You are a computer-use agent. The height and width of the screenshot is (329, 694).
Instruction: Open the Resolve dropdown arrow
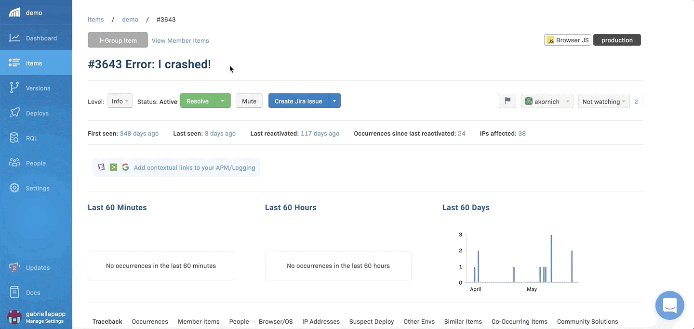pyautogui.click(x=223, y=101)
